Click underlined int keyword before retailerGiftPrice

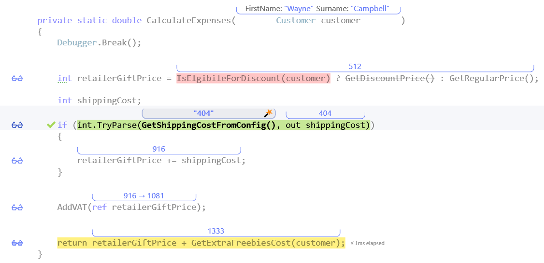[x=65, y=78]
